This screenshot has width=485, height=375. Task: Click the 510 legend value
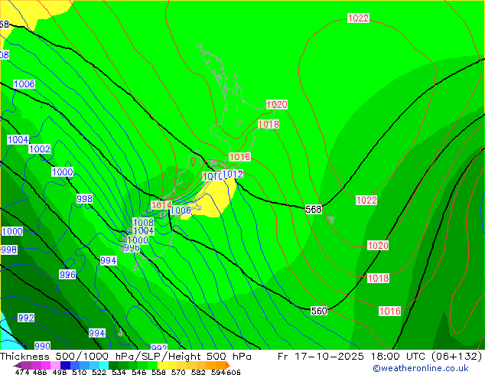click(x=80, y=372)
